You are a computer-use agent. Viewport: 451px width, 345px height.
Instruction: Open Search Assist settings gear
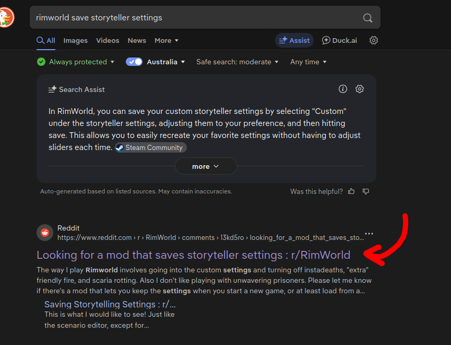pos(360,89)
